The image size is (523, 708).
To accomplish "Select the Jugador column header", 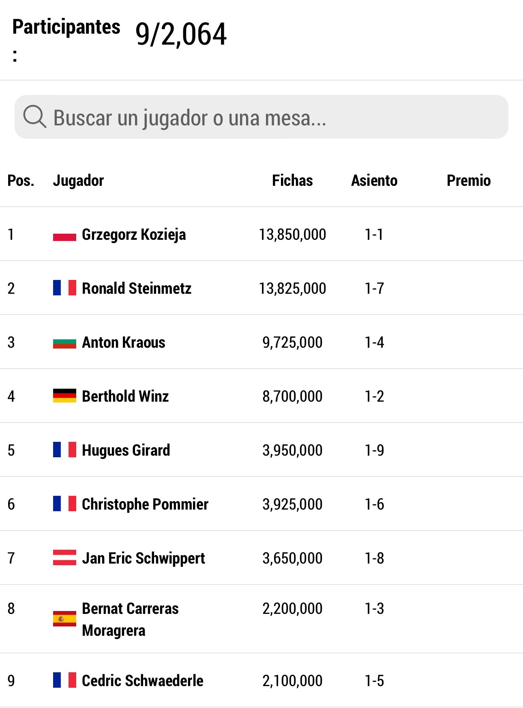I will [78, 181].
